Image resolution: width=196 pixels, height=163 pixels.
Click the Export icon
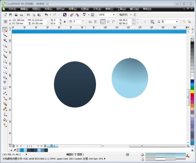coord(77,15)
